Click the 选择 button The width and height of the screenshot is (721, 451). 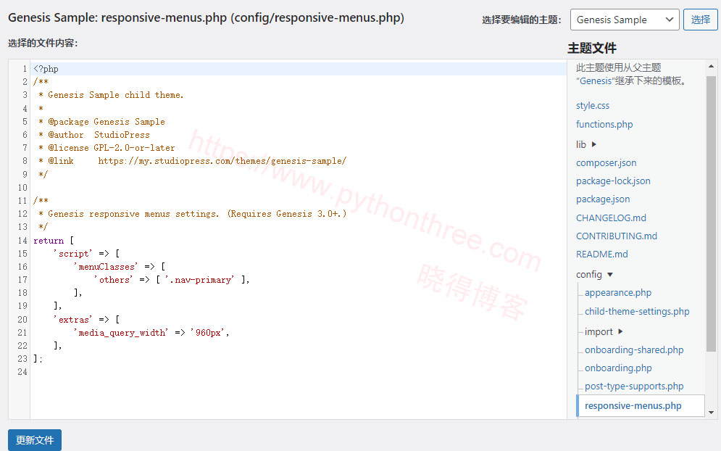point(700,20)
